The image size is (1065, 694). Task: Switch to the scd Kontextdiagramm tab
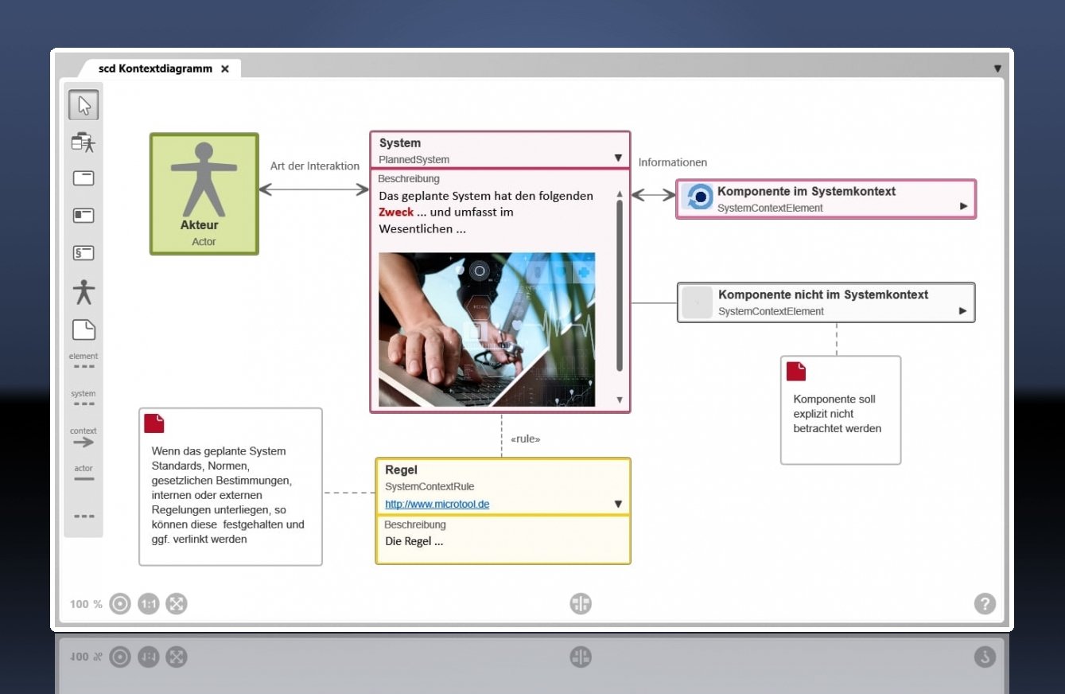(155, 68)
